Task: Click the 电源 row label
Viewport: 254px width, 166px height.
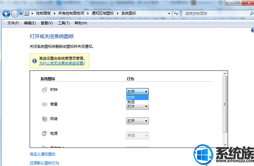Action: pos(54,134)
